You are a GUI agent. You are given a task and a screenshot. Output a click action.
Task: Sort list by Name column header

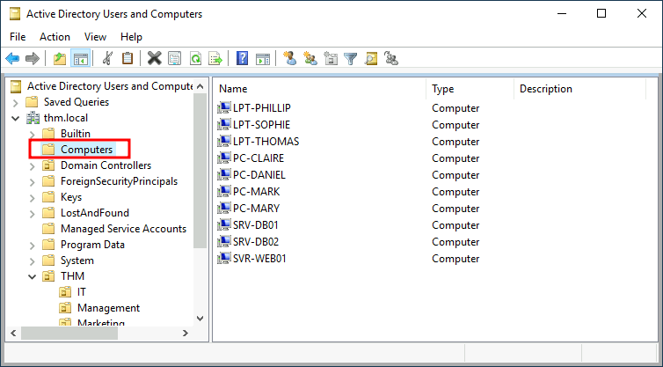(320, 89)
